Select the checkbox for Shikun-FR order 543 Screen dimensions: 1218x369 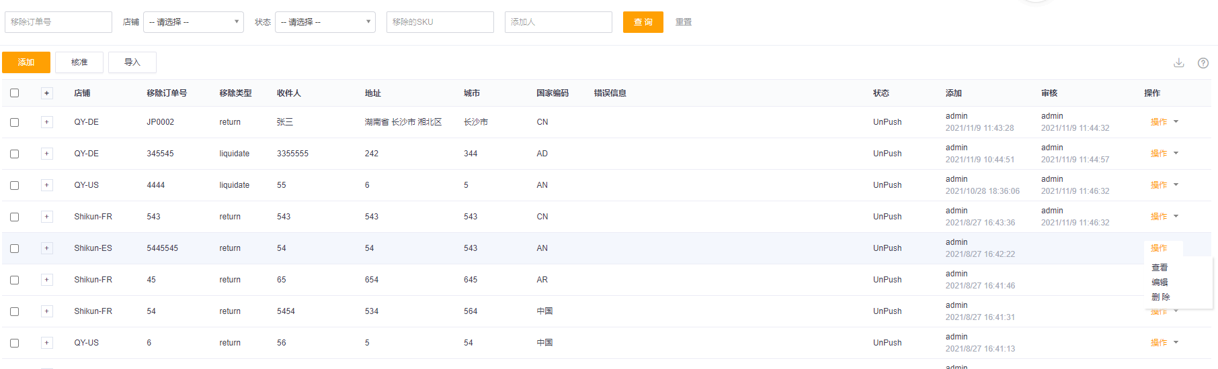(x=15, y=217)
